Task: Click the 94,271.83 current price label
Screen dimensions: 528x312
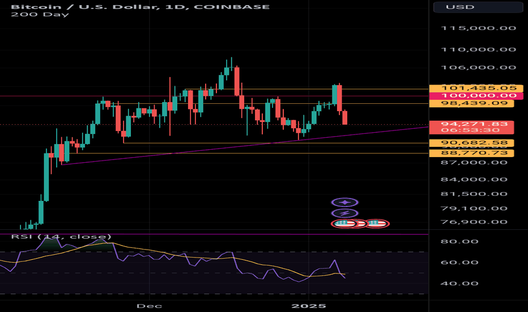Action: 474,124
